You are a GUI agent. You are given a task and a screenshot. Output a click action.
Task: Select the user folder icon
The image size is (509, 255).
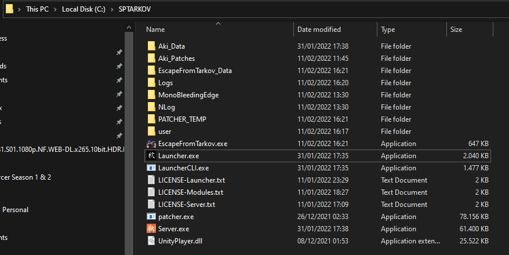[151, 132]
